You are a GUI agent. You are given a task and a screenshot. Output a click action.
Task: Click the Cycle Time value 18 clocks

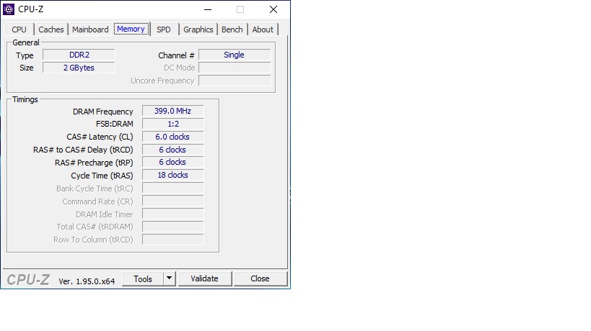(x=173, y=175)
